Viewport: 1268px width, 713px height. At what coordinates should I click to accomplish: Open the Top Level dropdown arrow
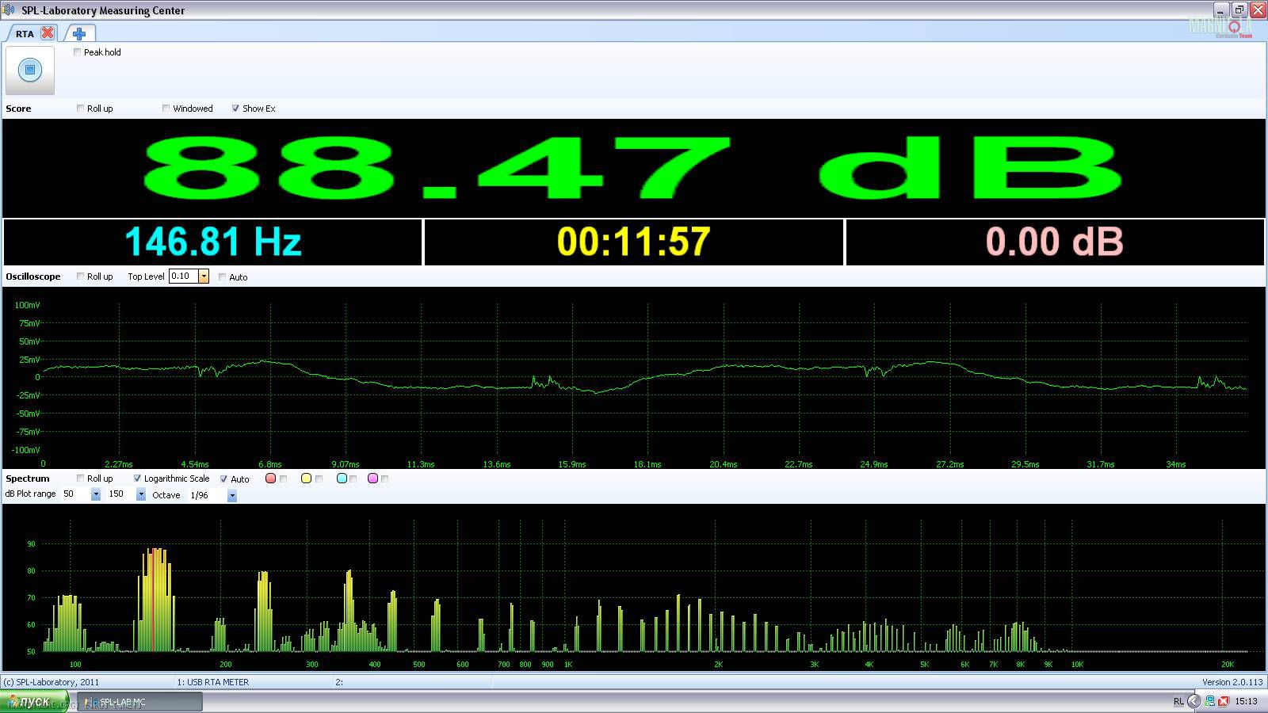(204, 276)
